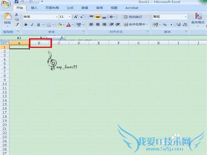Click the 条件格式 conditional formatting button
Screen dimensions: 207x155
click(x=197, y=19)
